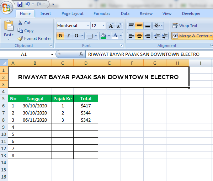Switch to the View tab
The height and width of the screenshot is (181, 213).
pos(167,14)
